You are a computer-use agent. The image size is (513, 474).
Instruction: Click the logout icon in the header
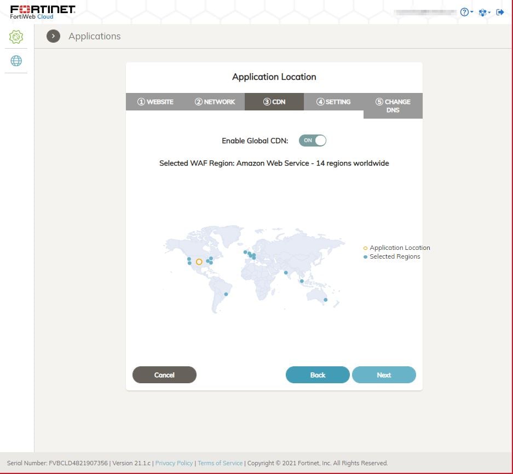(x=500, y=12)
